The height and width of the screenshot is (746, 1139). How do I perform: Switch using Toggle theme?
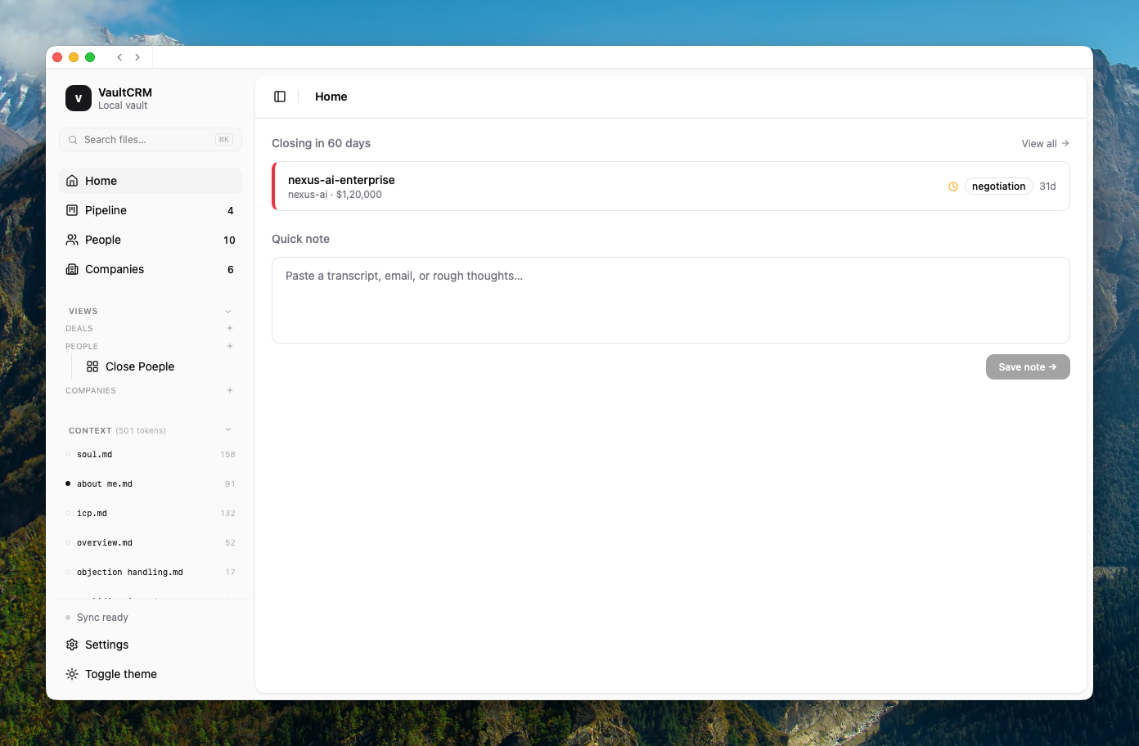pyautogui.click(x=120, y=674)
